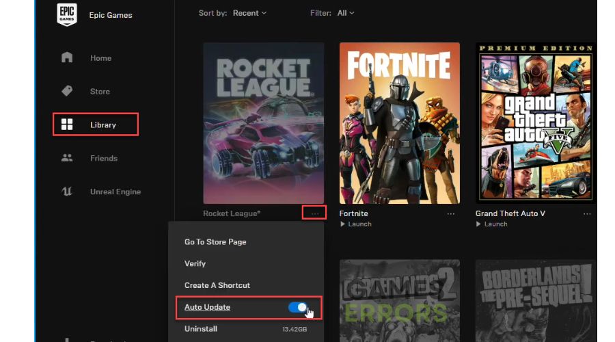
Task: Launch Fortnite via Launch text
Action: coord(359,224)
